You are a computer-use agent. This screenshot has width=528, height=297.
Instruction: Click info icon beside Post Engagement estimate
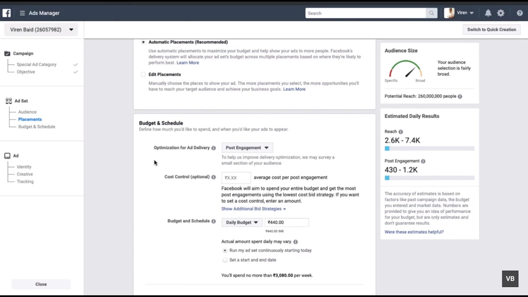(x=423, y=161)
